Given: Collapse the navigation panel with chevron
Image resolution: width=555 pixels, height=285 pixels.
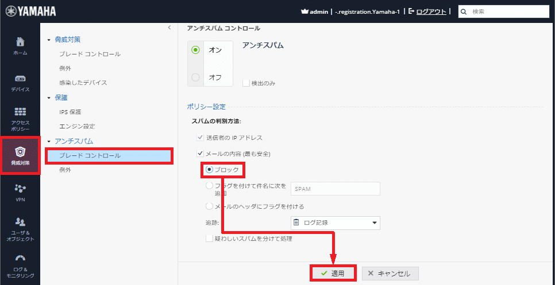Looking at the screenshot, I should [x=169, y=28].
